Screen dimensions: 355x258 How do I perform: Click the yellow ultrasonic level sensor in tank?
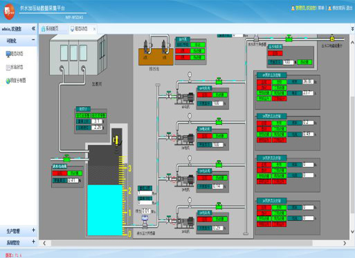point(116,140)
